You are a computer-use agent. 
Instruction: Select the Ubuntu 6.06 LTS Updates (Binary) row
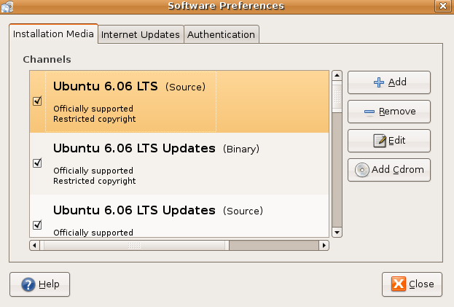182,163
